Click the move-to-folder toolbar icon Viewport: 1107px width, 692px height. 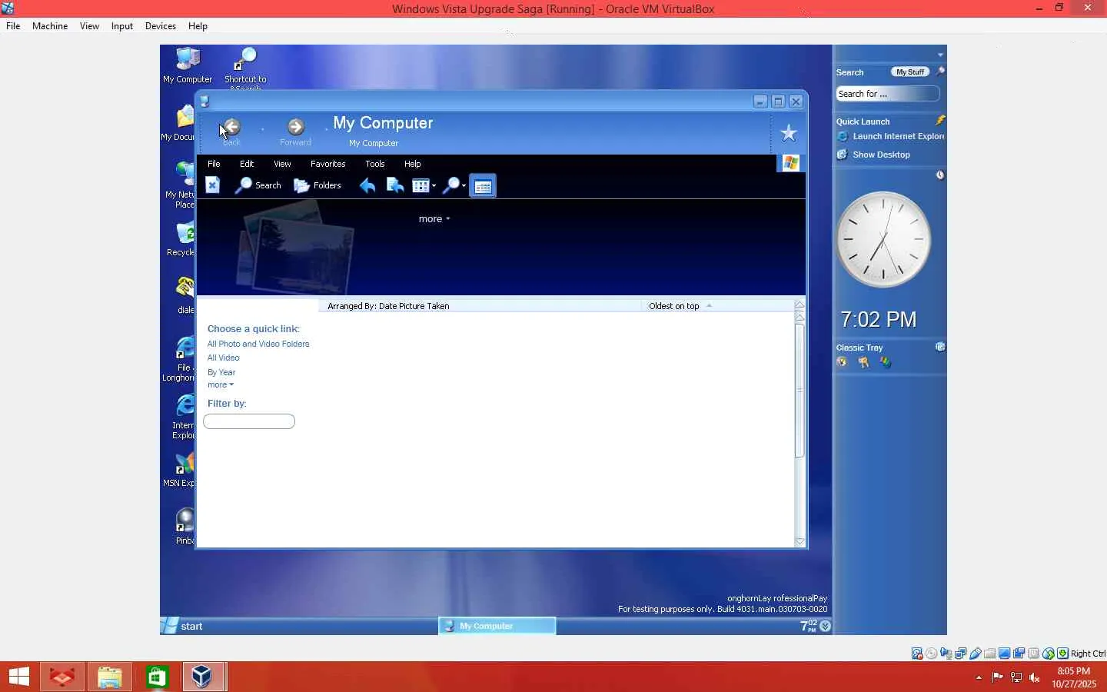point(395,185)
